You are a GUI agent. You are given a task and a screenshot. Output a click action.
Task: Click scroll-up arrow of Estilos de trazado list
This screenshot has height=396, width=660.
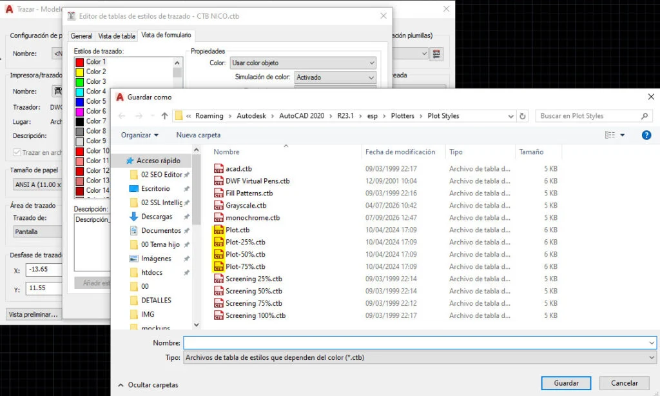(177, 63)
